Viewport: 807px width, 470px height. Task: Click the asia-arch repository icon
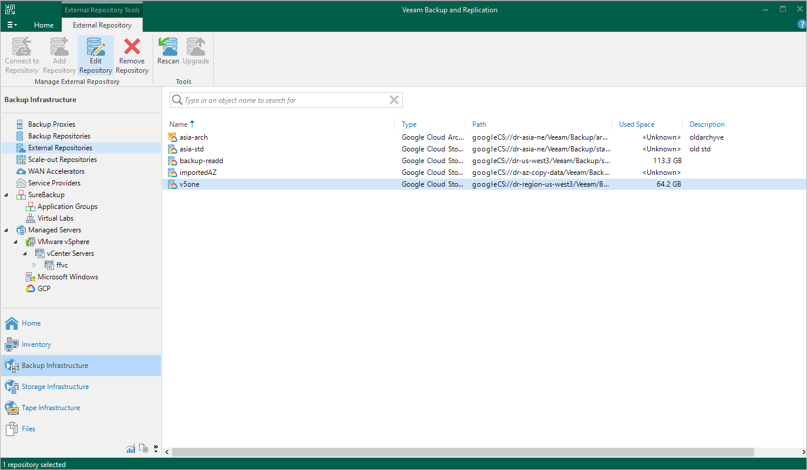click(173, 137)
